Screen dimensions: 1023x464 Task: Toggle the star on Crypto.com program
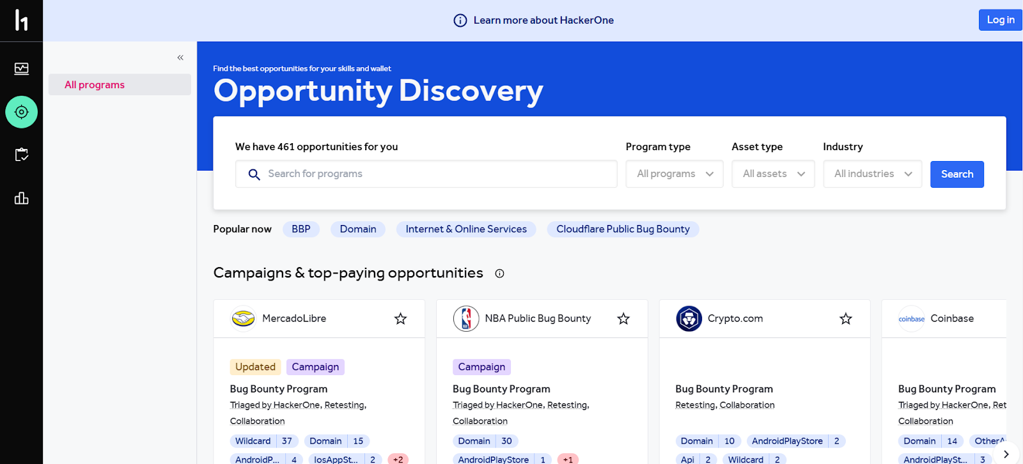pyautogui.click(x=845, y=318)
